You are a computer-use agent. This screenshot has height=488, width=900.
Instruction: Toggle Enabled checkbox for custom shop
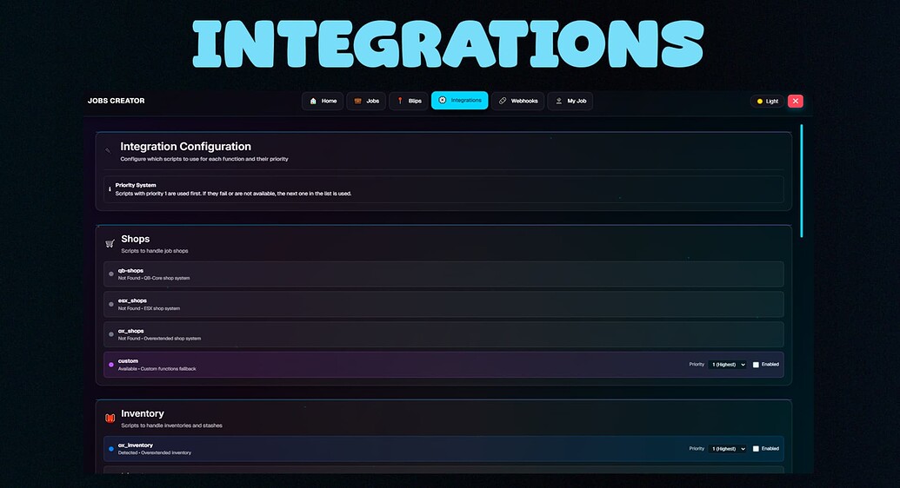click(x=756, y=365)
